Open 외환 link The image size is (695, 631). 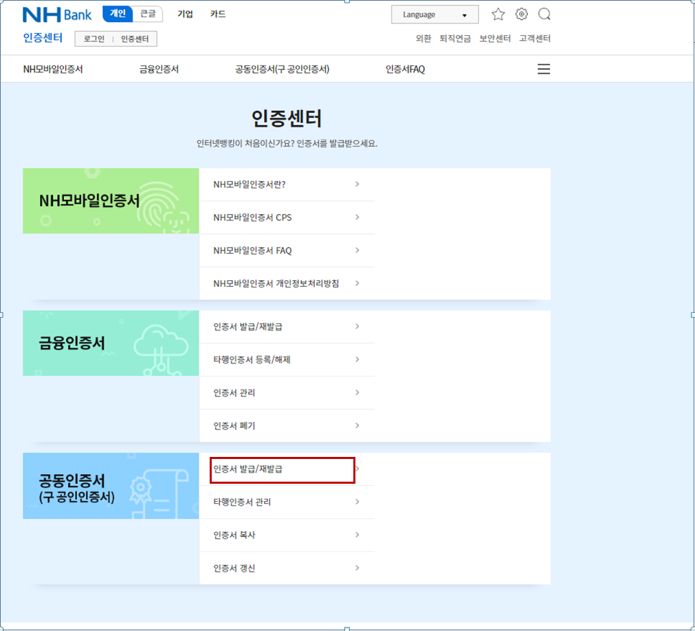tap(423, 39)
